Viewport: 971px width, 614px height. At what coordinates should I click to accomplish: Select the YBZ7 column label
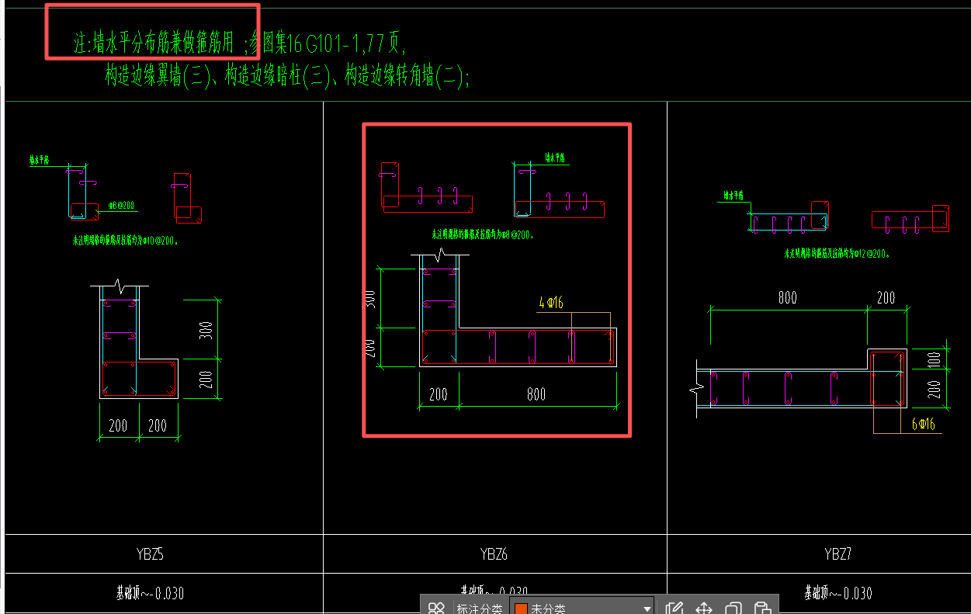(837, 554)
